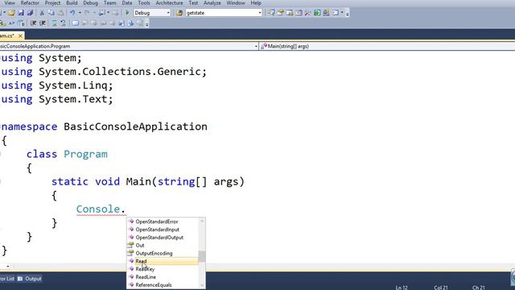Image resolution: width=515 pixels, height=290 pixels.
Task: Open the Build menu
Action: 72,3
